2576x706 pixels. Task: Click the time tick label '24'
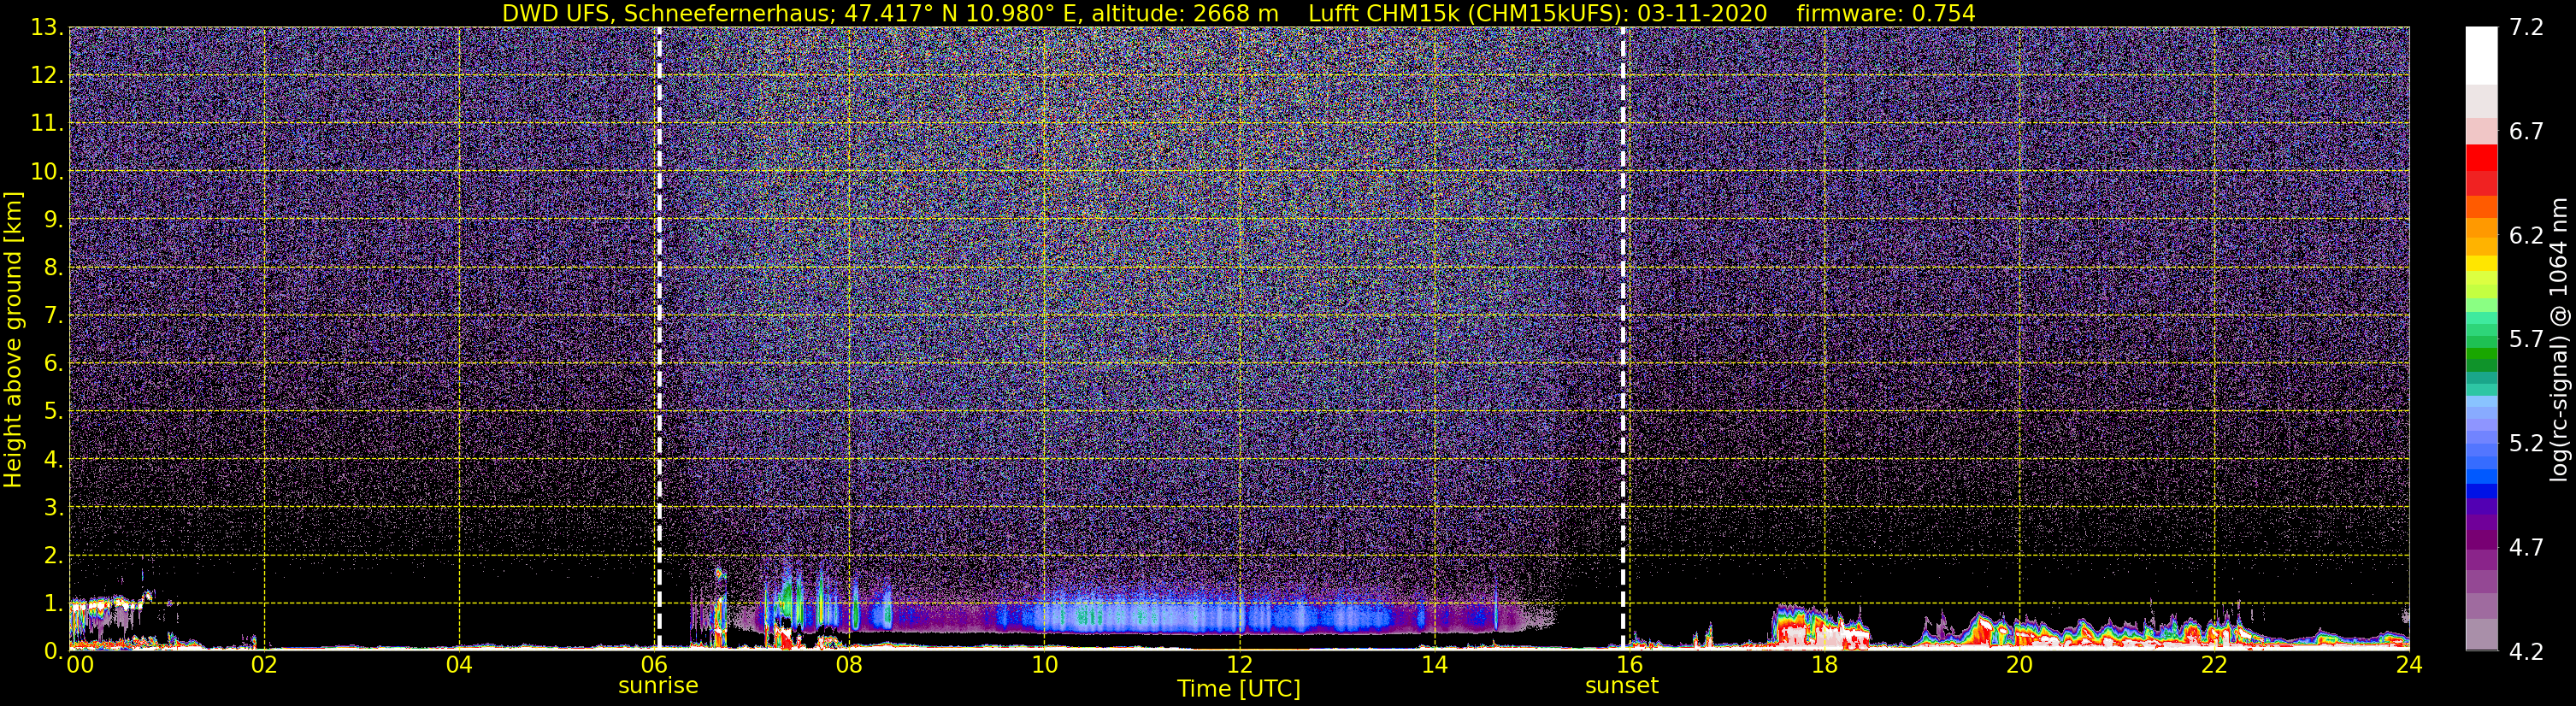coord(2409,665)
